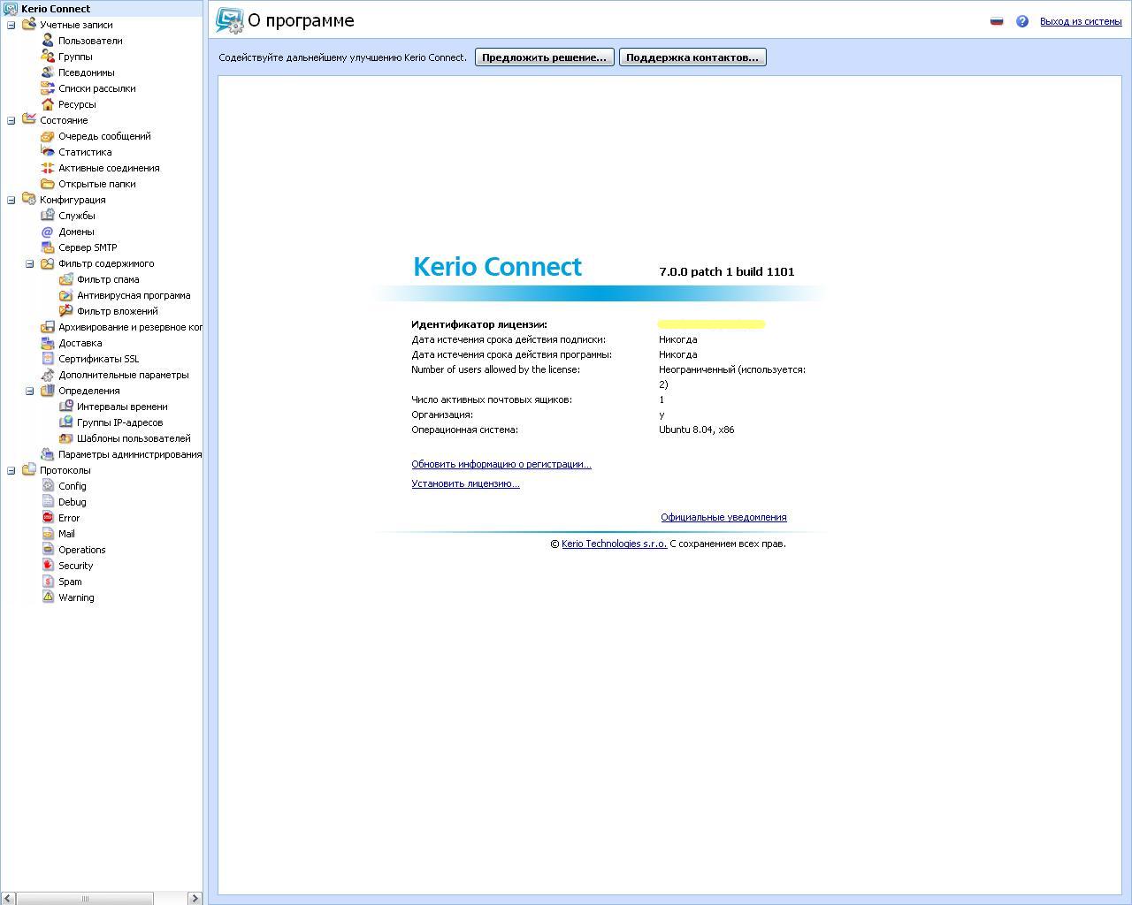Select the Kerio Connect root node
The height and width of the screenshot is (905, 1132).
click(56, 9)
